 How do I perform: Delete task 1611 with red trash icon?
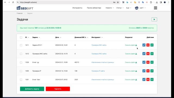(x=148, y=45)
